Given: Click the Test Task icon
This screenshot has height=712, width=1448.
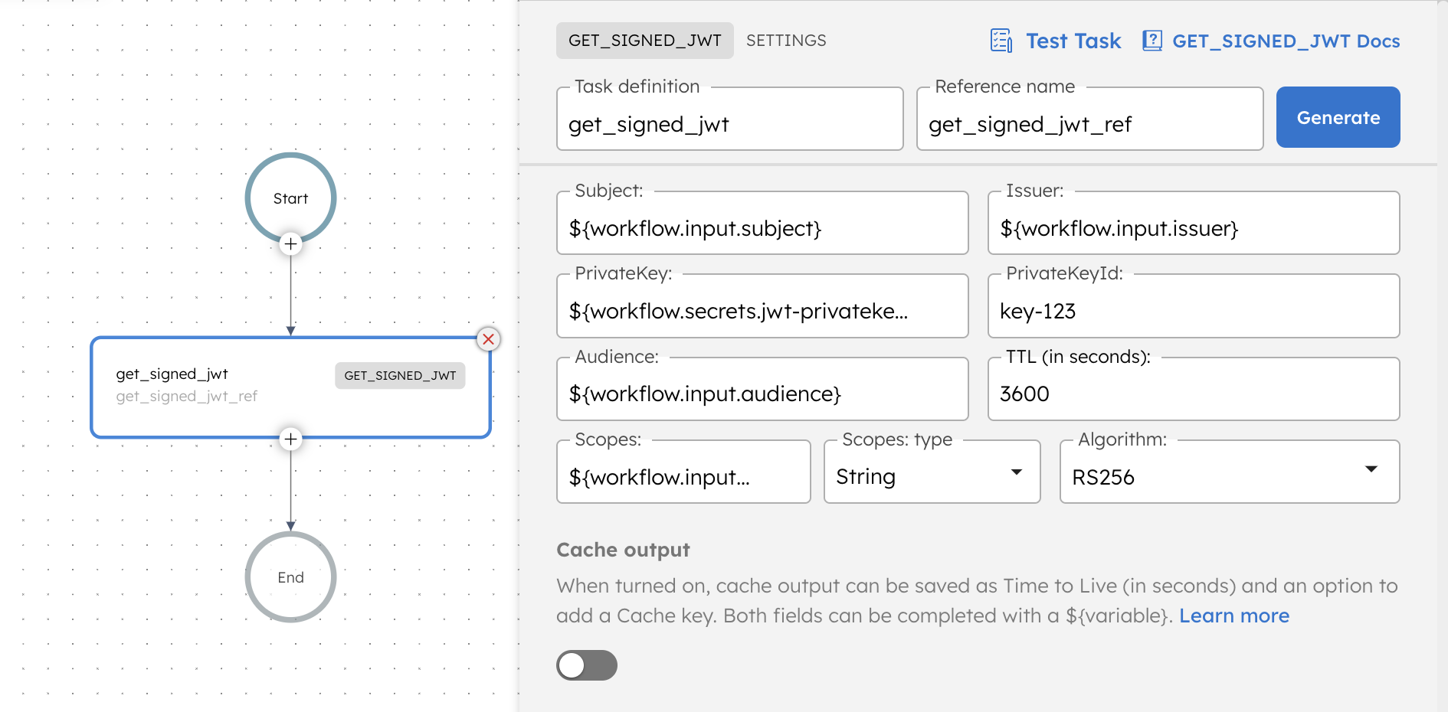Looking at the screenshot, I should point(1001,41).
